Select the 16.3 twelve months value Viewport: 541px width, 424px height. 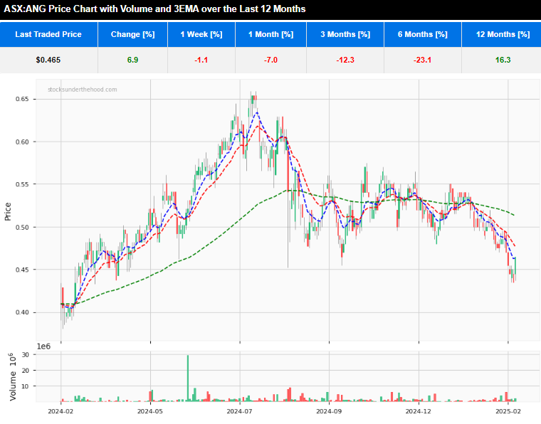503,60
